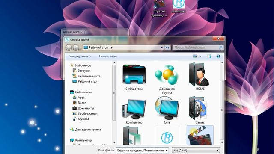The height and width of the screenshot is (154, 274).
Task: Select Избранное in the navigation pane
Action: (83, 65)
